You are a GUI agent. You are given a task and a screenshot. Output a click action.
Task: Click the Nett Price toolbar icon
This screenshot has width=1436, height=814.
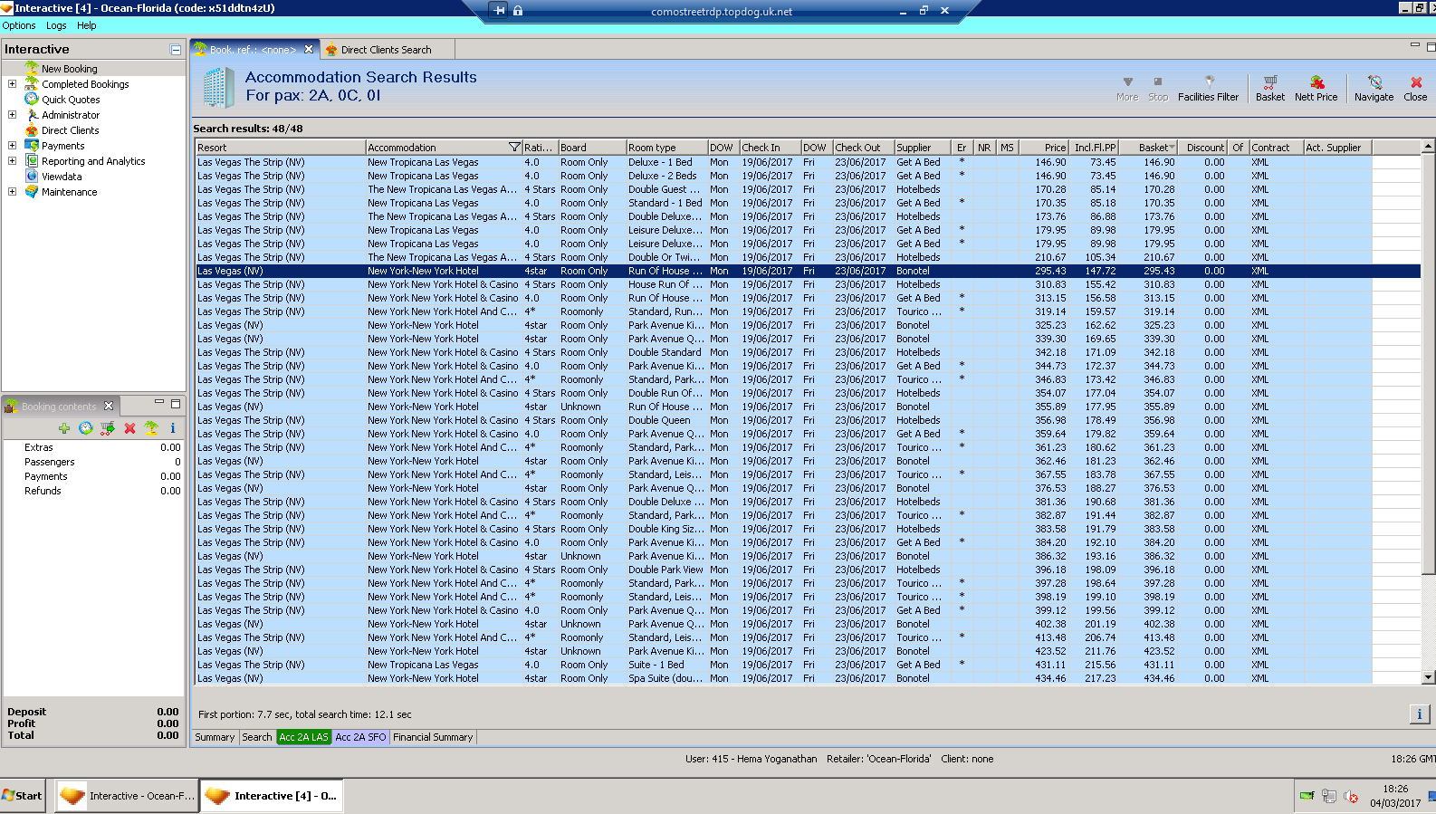pyautogui.click(x=1316, y=88)
